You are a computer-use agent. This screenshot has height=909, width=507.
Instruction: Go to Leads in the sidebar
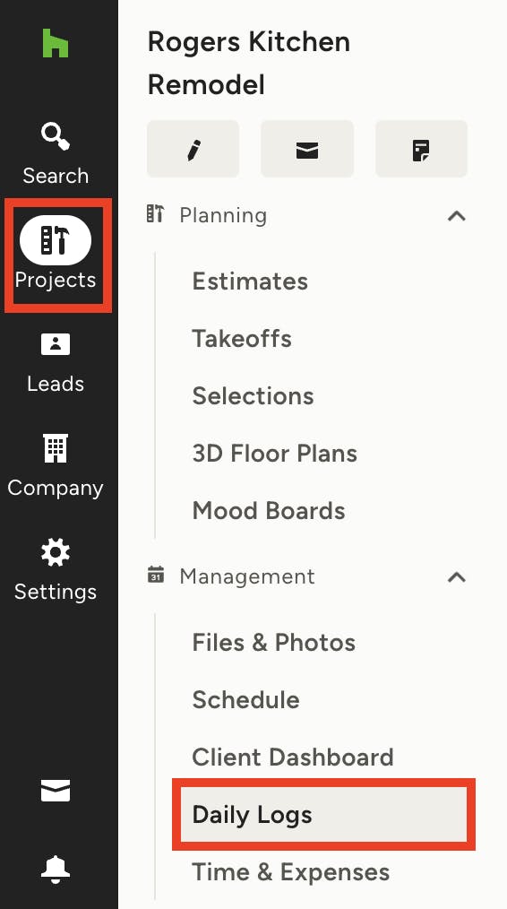click(x=56, y=362)
